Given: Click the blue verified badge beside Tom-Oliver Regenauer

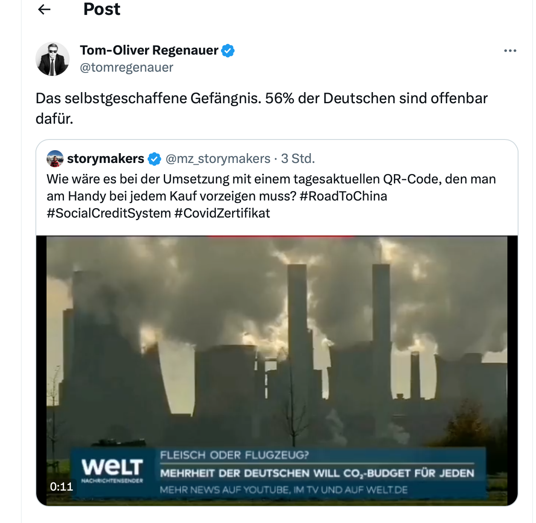Looking at the screenshot, I should tap(228, 50).
